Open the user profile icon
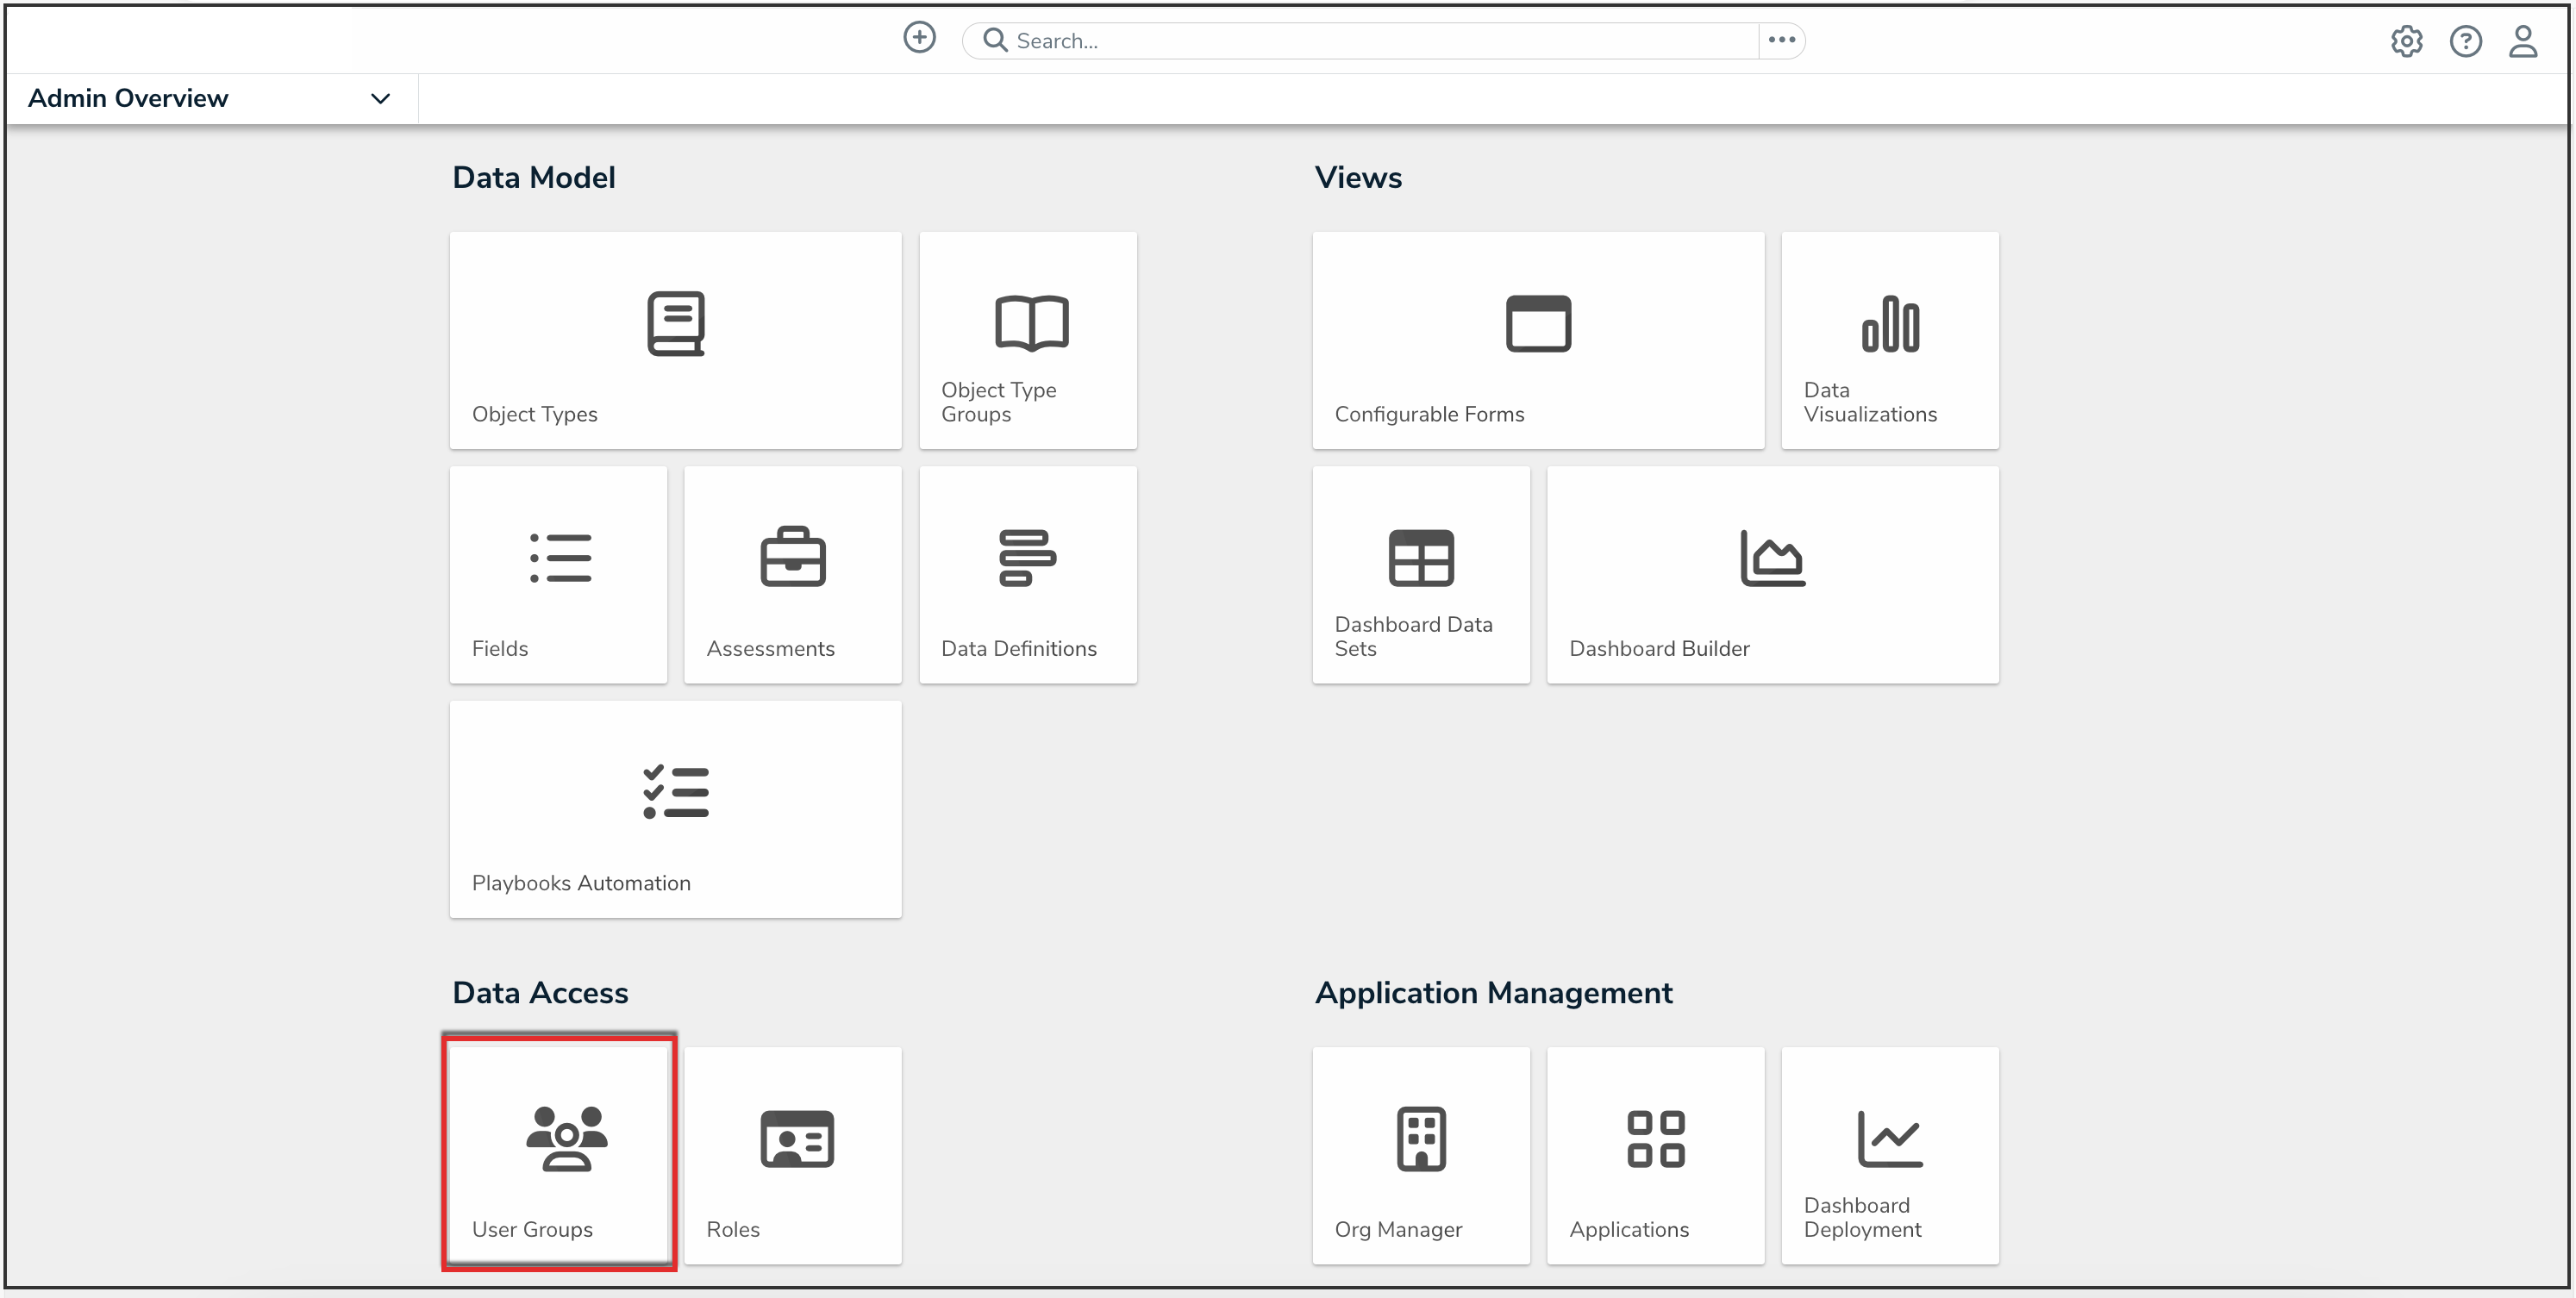This screenshot has width=2576, height=1298. pyautogui.click(x=2523, y=41)
